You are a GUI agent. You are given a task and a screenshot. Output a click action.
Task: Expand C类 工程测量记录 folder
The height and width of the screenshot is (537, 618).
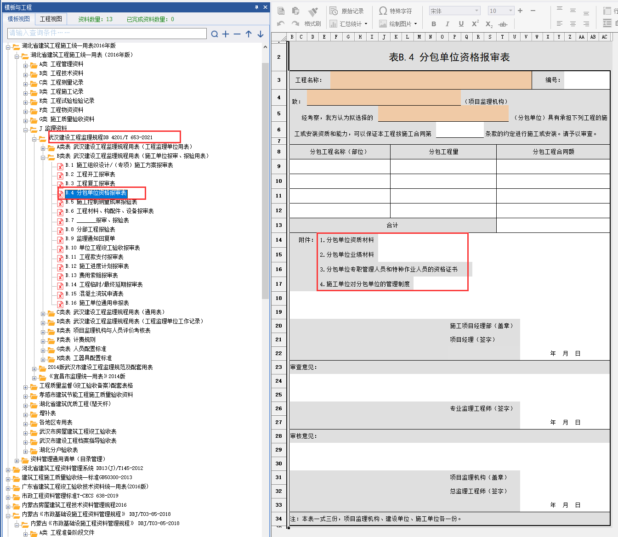click(26, 83)
